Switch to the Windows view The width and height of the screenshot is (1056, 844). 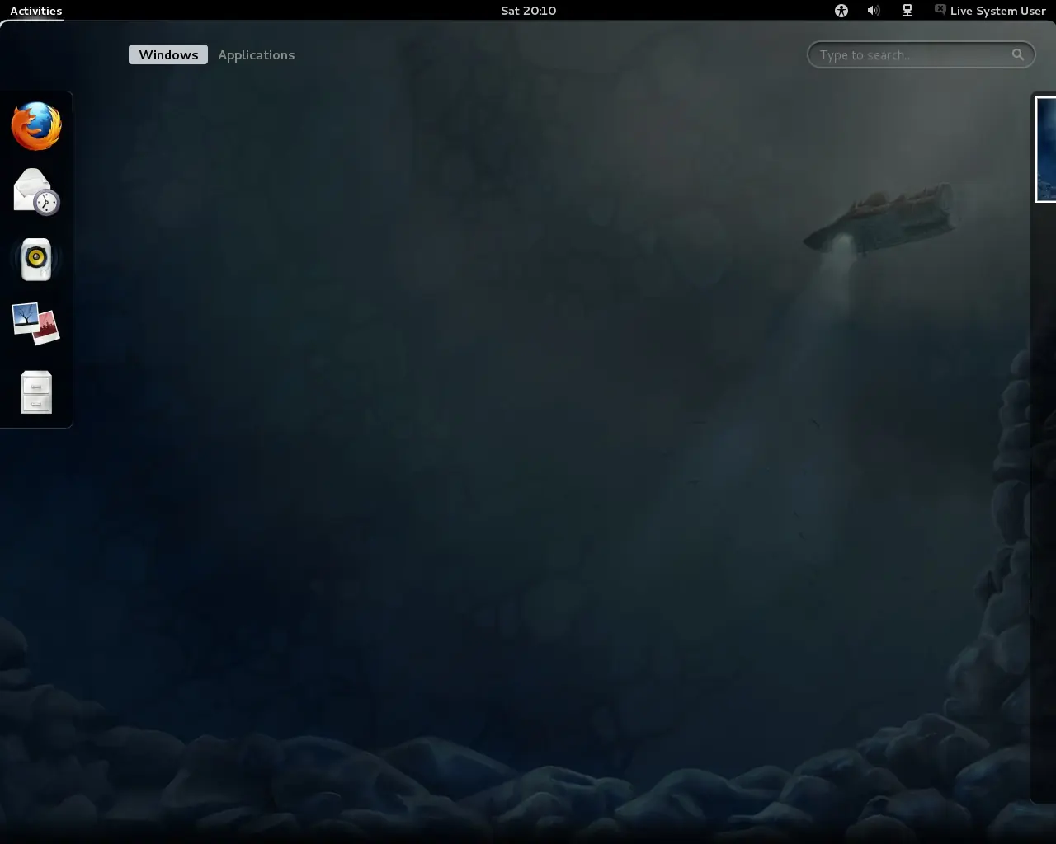pyautogui.click(x=168, y=54)
